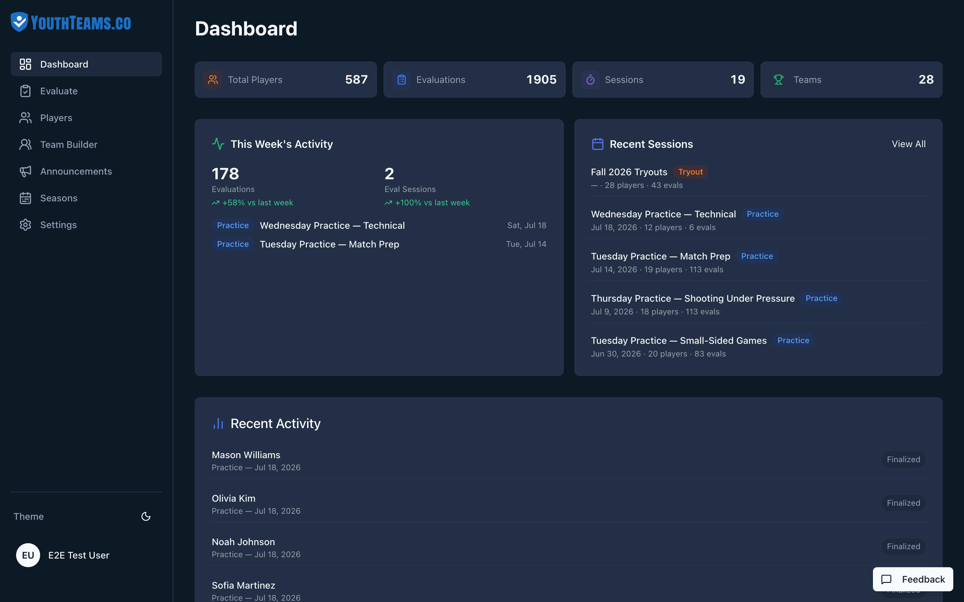Click Finalized badge on Noah Johnson row
964x602 pixels.
903,546
